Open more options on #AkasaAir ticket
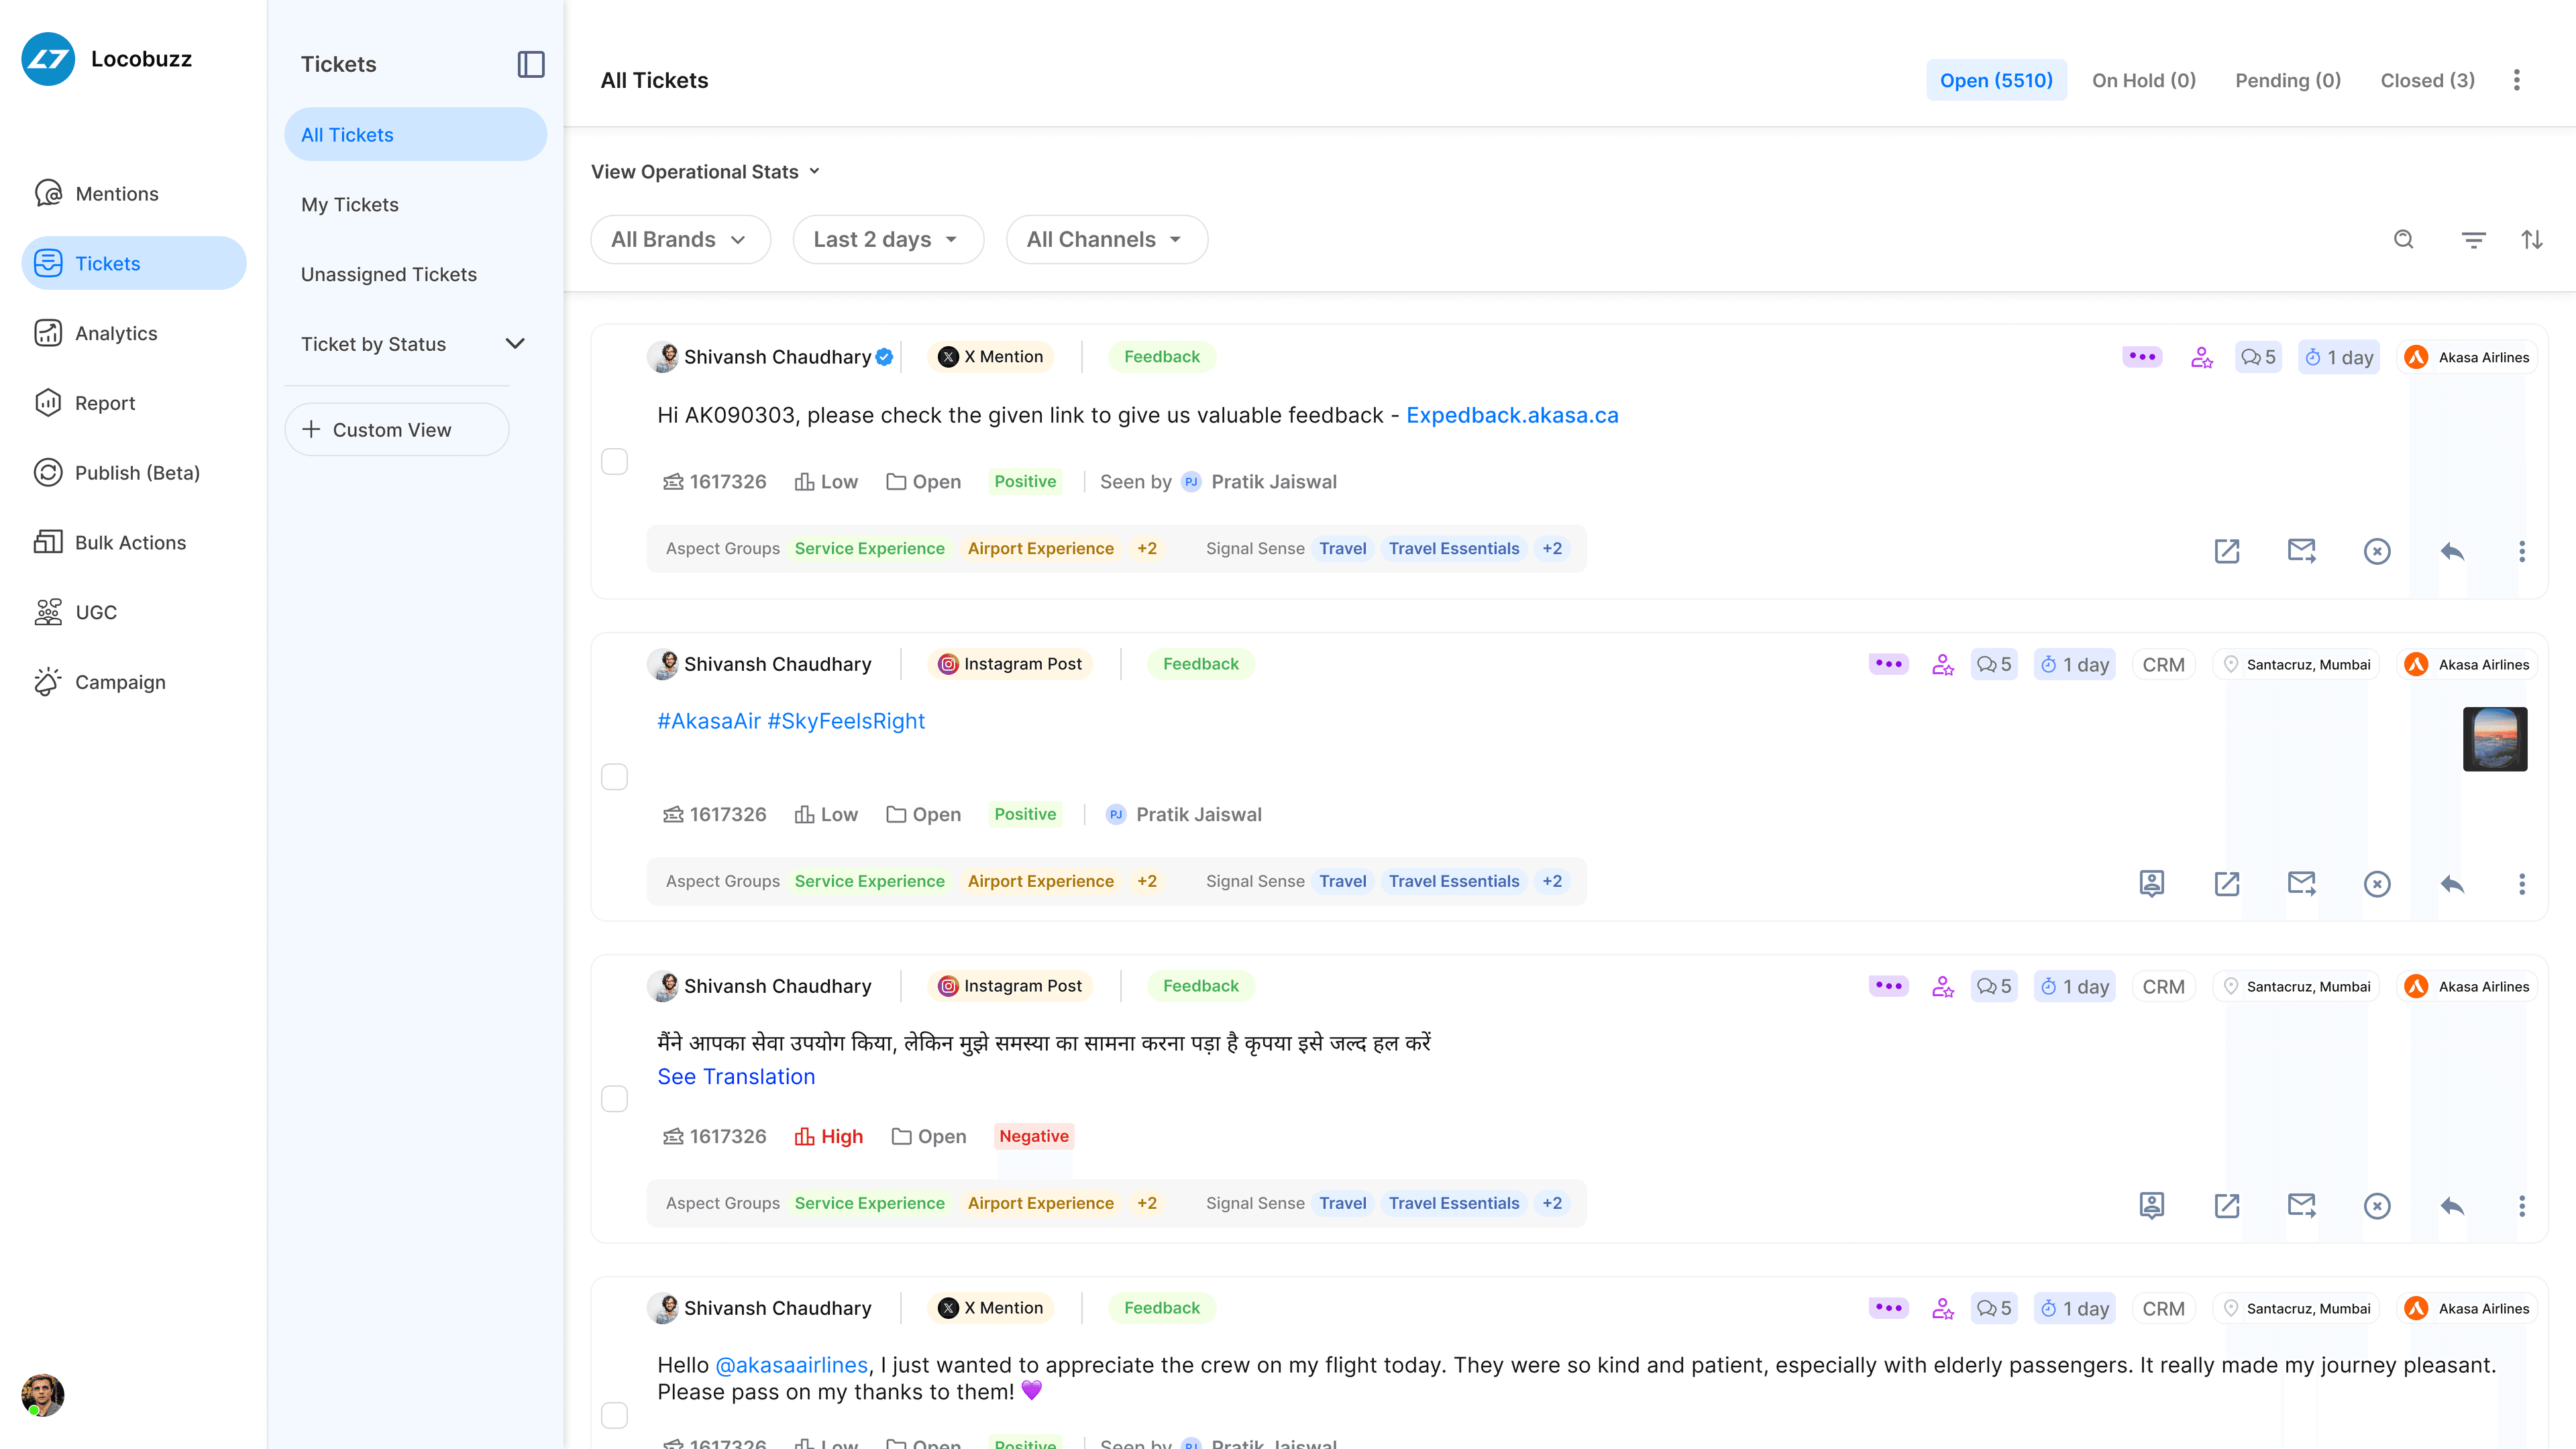The height and width of the screenshot is (1449, 2576). click(x=2522, y=884)
